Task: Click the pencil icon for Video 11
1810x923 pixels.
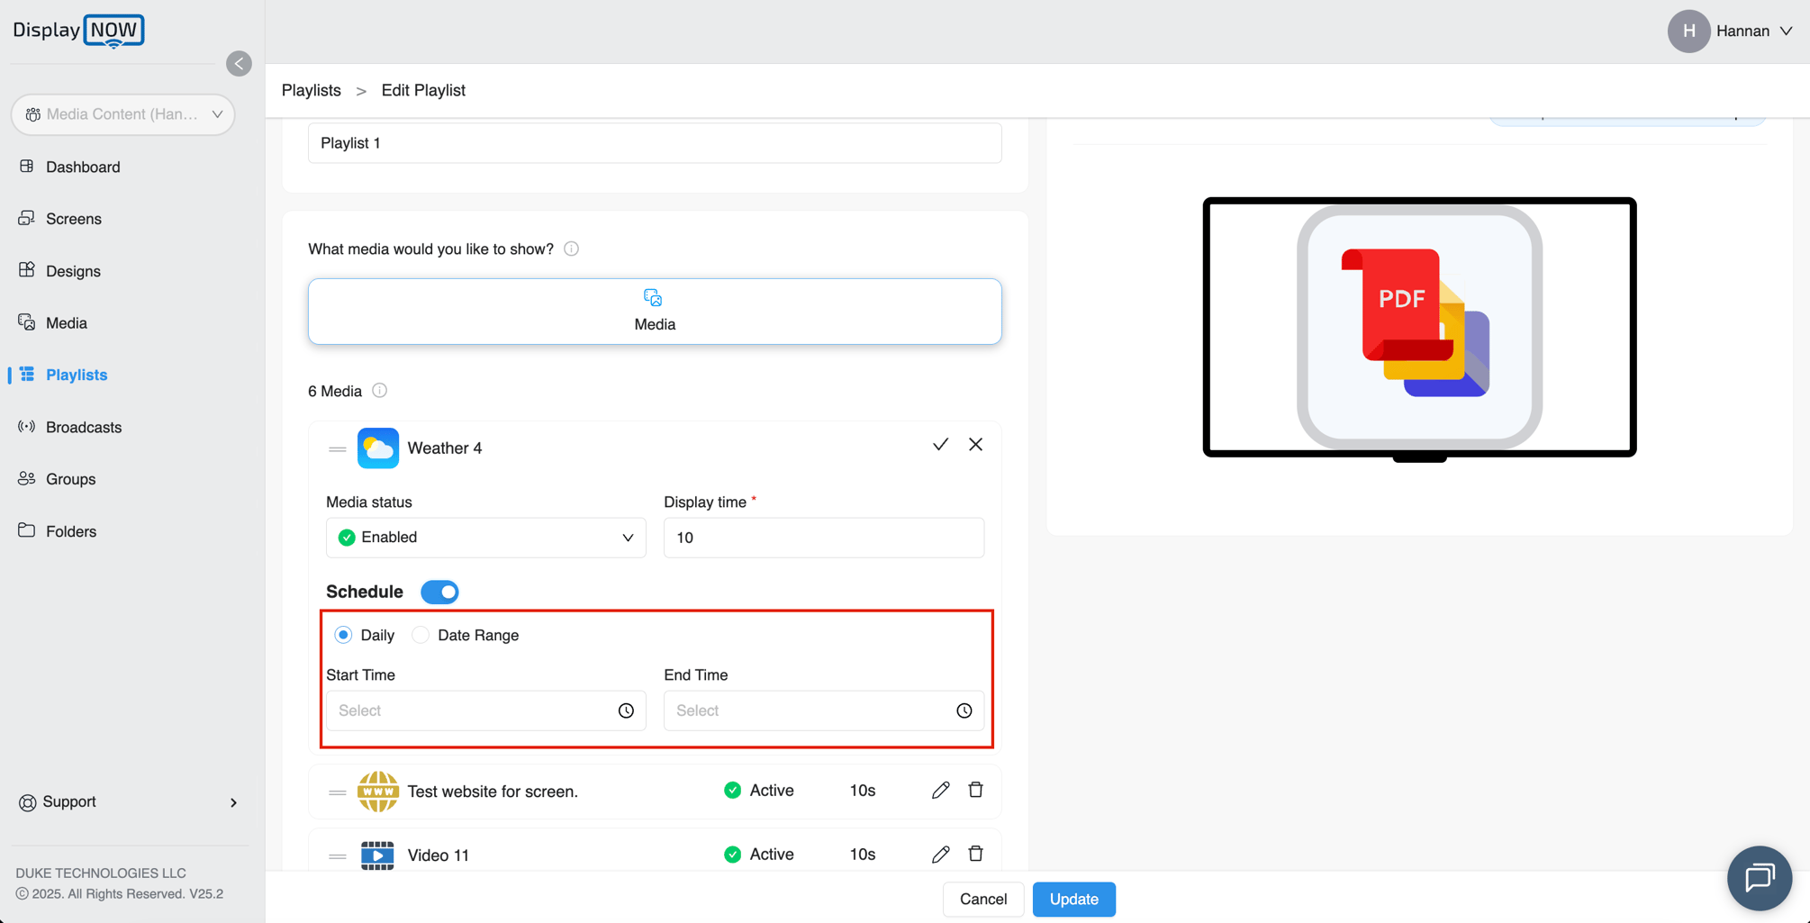Action: coord(940,855)
